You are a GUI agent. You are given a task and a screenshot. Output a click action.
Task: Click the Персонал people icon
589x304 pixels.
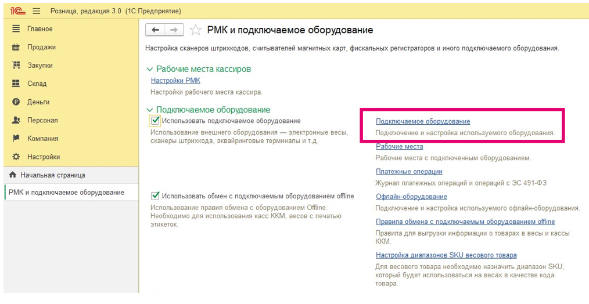(16, 120)
